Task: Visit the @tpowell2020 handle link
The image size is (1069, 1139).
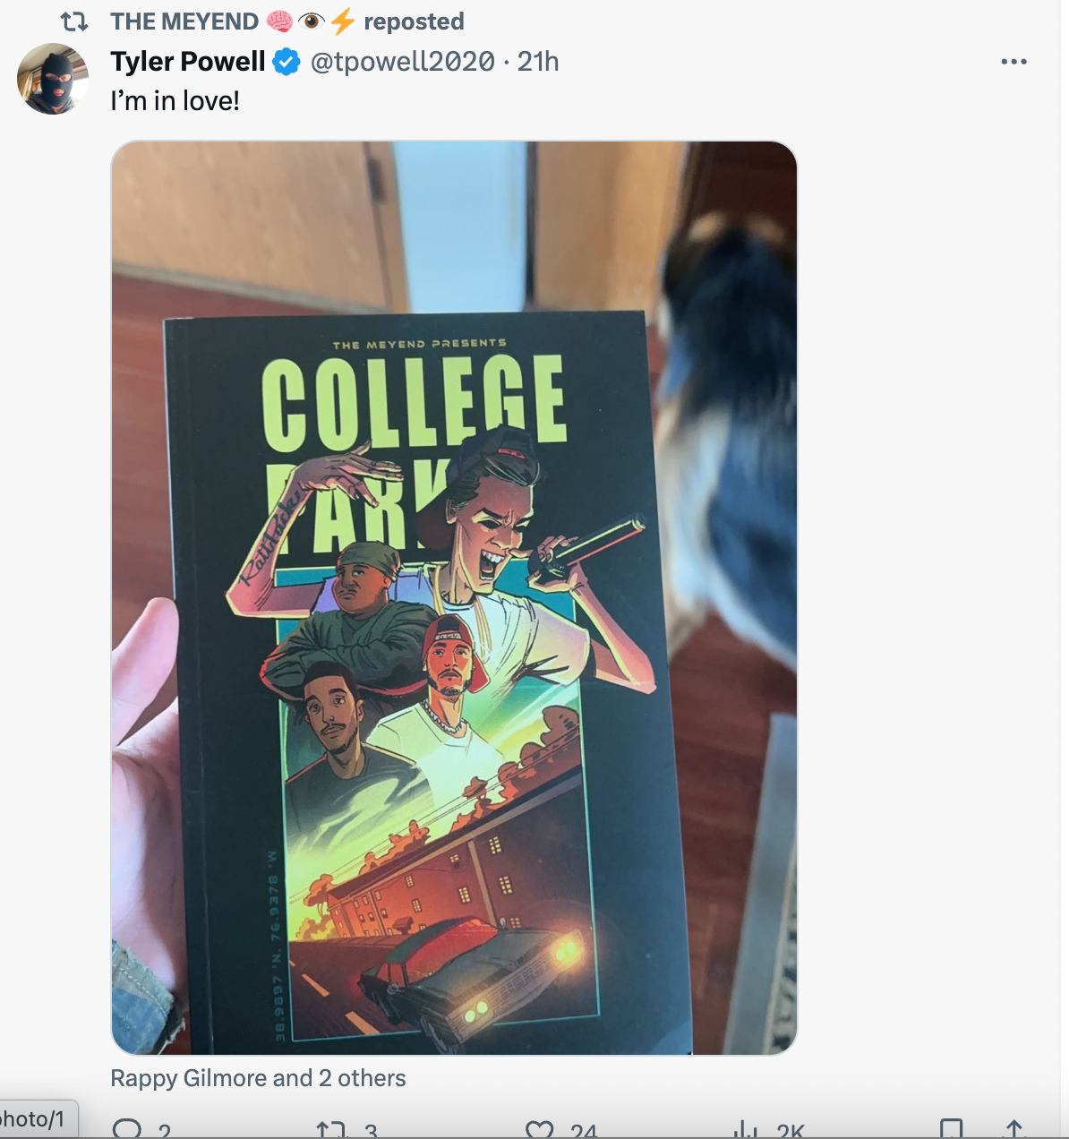Action: pyautogui.click(x=402, y=62)
